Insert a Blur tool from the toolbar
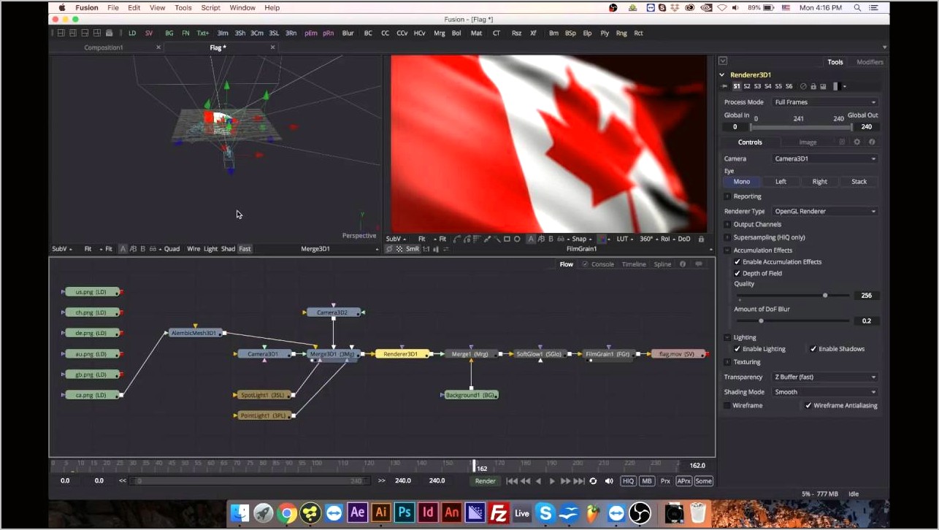939x530 pixels. click(x=348, y=33)
